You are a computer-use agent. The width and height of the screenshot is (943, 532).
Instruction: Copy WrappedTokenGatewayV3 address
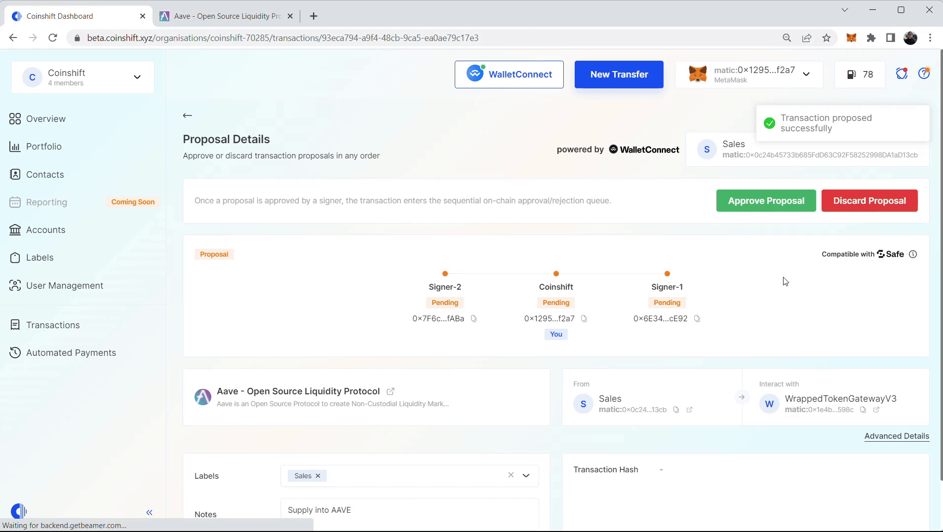[863, 410]
